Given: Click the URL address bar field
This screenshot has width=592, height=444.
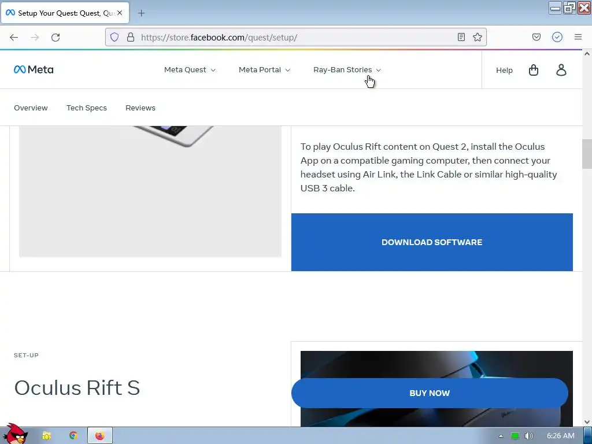Looking at the screenshot, I should 296,37.
